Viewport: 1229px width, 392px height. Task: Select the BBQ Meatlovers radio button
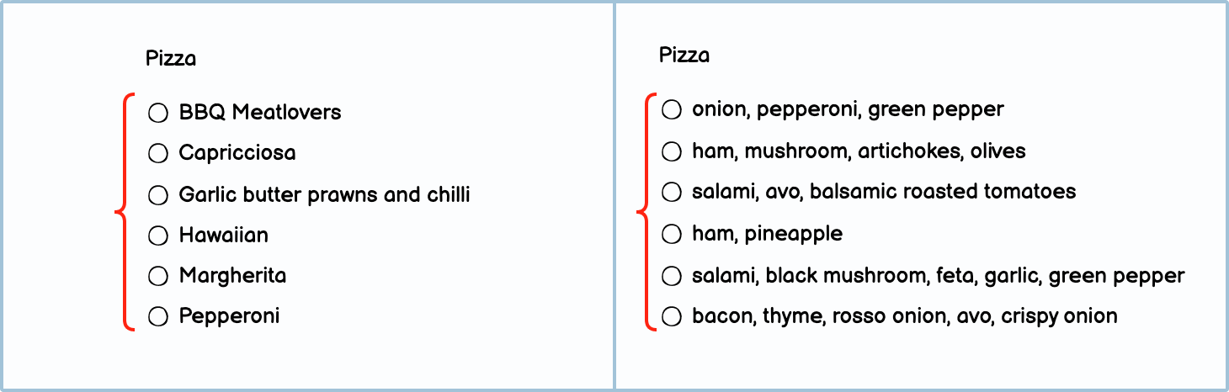(158, 113)
